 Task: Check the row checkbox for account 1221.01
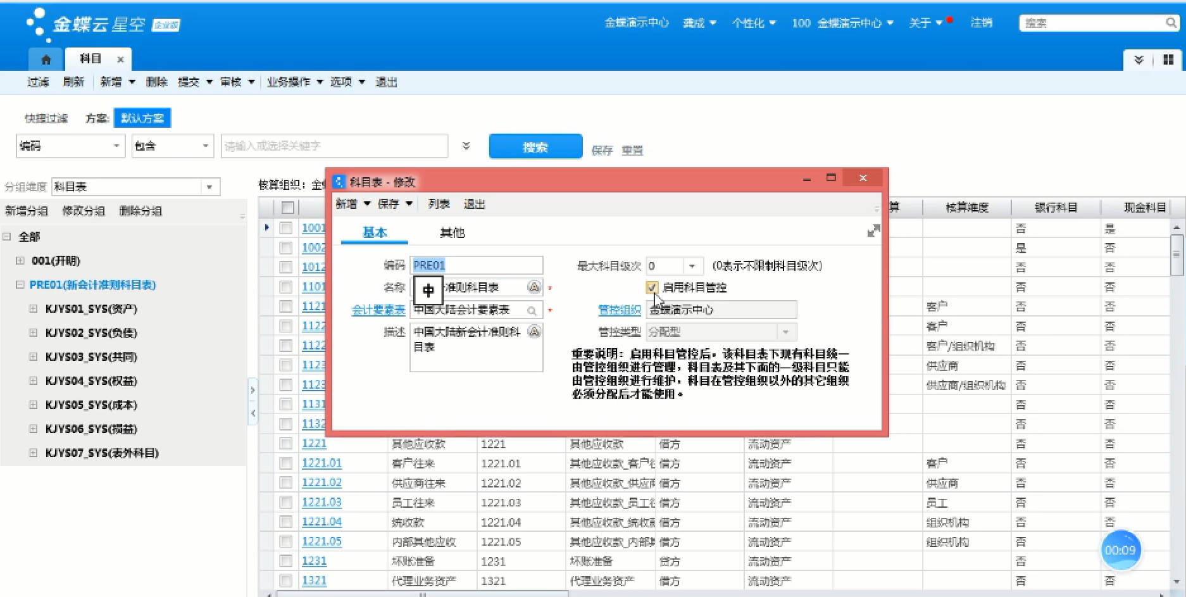click(286, 463)
